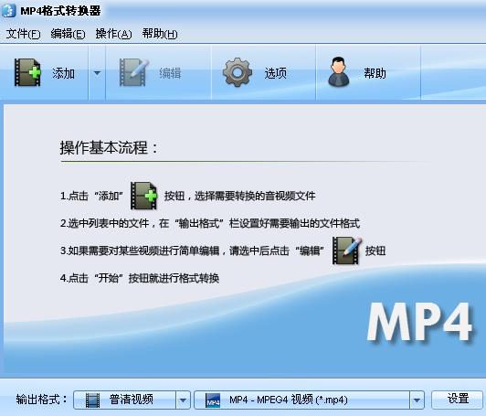Open the 文件(F) menu

pos(23,34)
